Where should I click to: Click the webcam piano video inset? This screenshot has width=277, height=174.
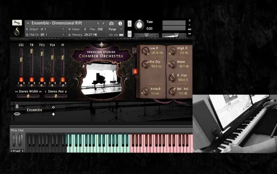click(x=235, y=124)
